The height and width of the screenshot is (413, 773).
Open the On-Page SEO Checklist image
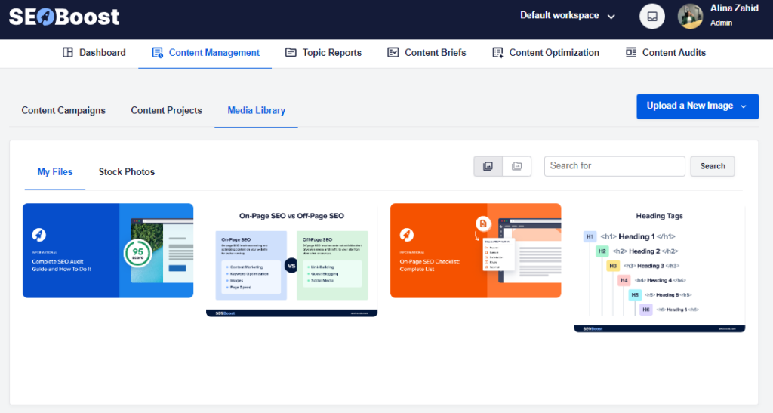476,251
